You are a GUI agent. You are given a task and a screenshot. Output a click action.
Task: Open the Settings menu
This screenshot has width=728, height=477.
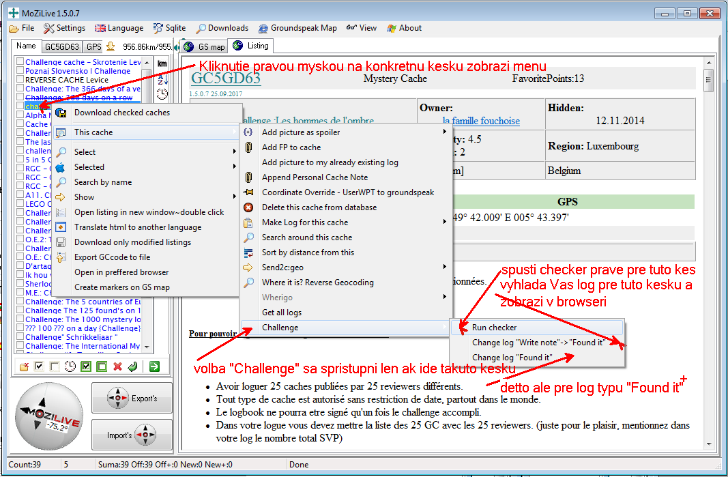pos(65,28)
